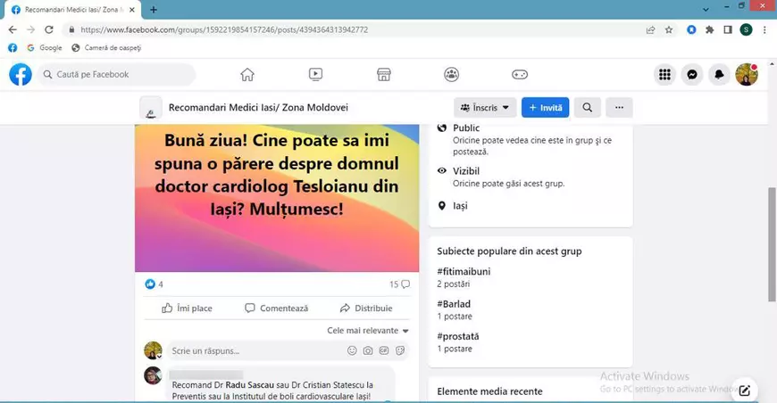Click the Invită button
This screenshot has height=403, width=777.
click(545, 107)
